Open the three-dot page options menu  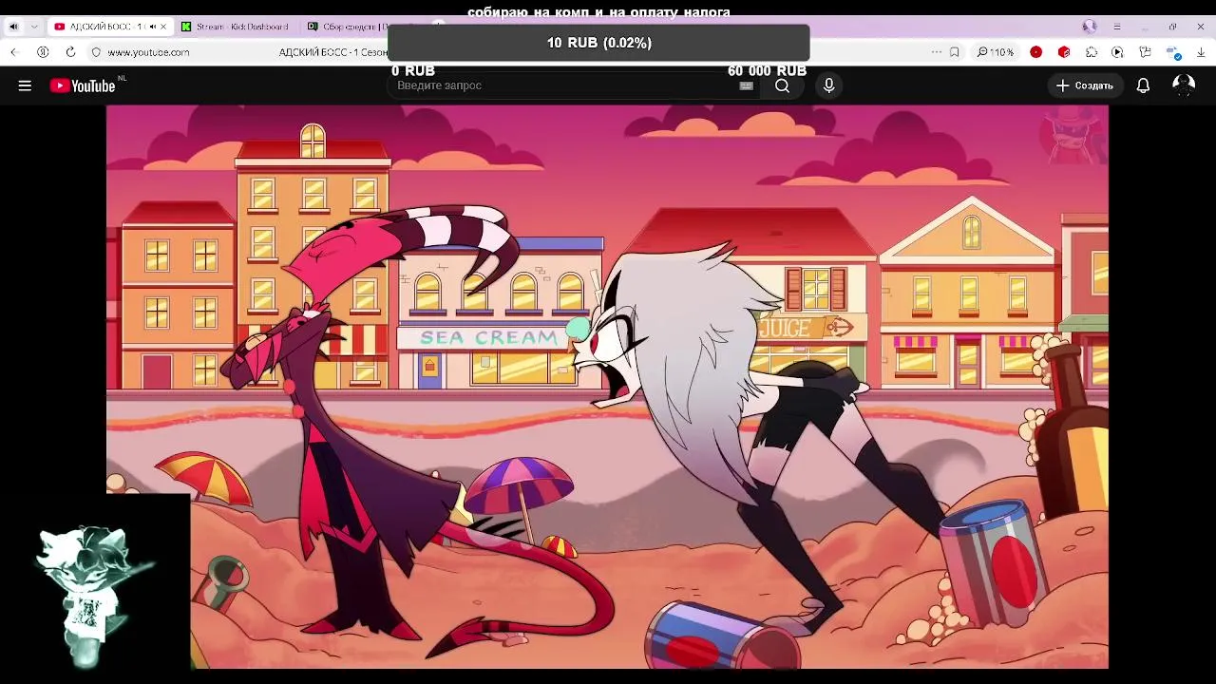[937, 52]
